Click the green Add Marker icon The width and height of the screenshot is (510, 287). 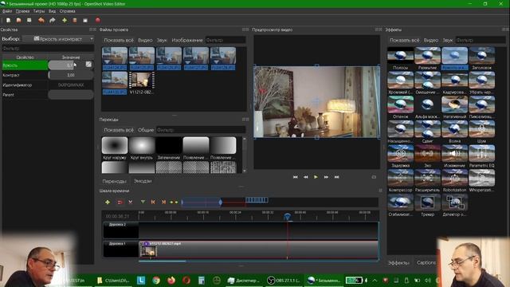(143, 202)
